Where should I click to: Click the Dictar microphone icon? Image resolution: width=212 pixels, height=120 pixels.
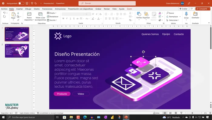click(x=186, y=14)
